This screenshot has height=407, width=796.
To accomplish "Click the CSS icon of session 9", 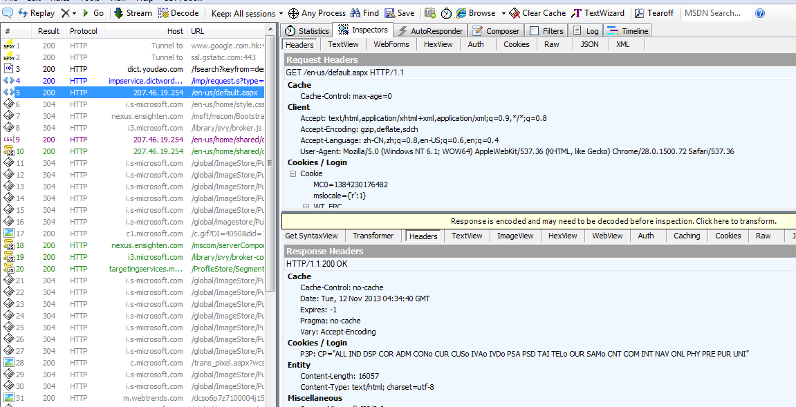I will tap(9, 140).
